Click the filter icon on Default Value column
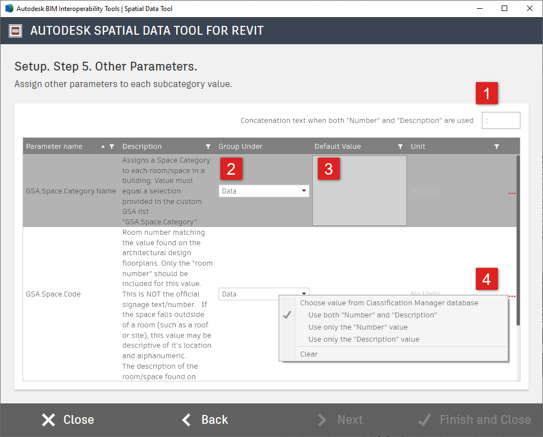Viewport: 543px width, 437px height. click(400, 146)
